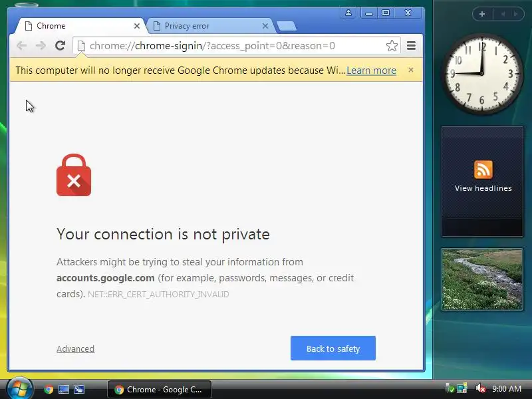The width and height of the screenshot is (532, 399).
Task: Click accounts.google.com bold text
Action: pos(106,278)
